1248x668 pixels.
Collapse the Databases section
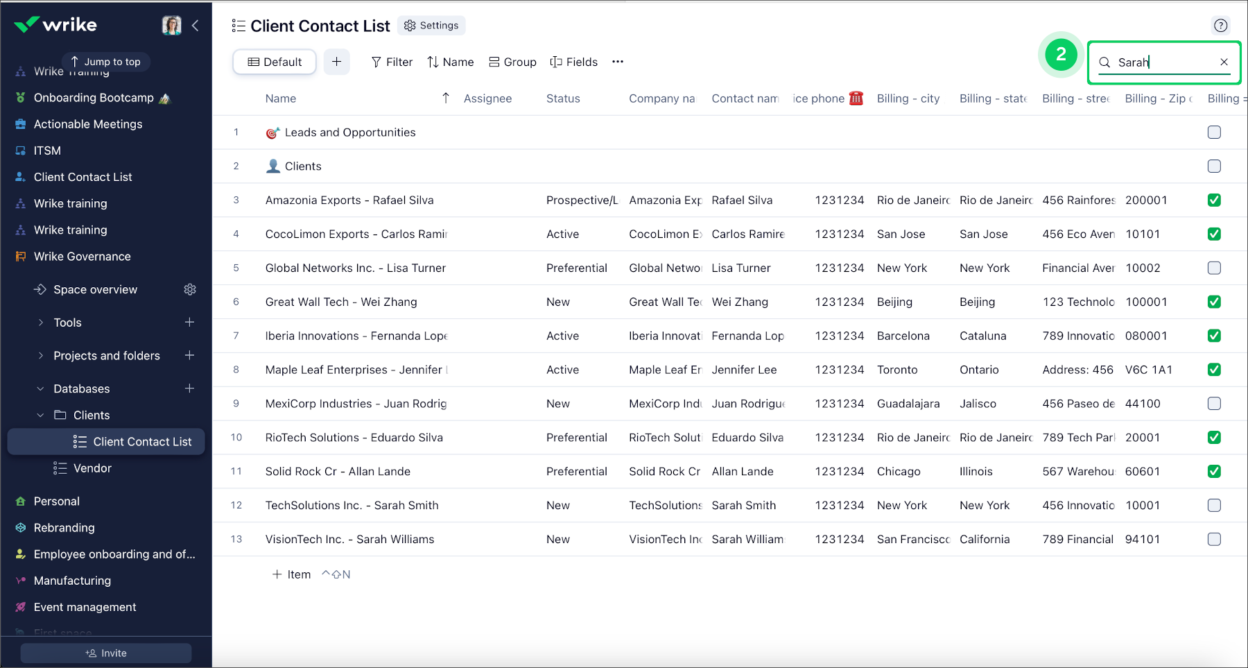tap(40, 388)
